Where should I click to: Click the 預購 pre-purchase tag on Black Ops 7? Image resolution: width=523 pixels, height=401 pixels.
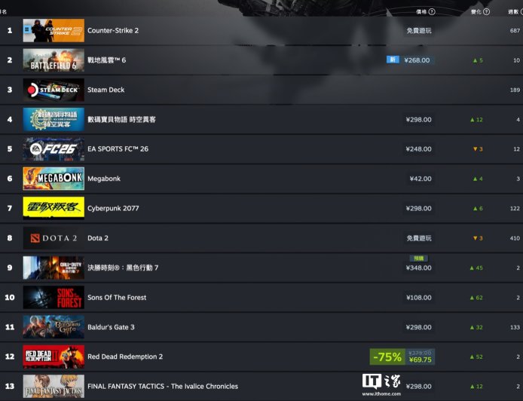(418, 259)
